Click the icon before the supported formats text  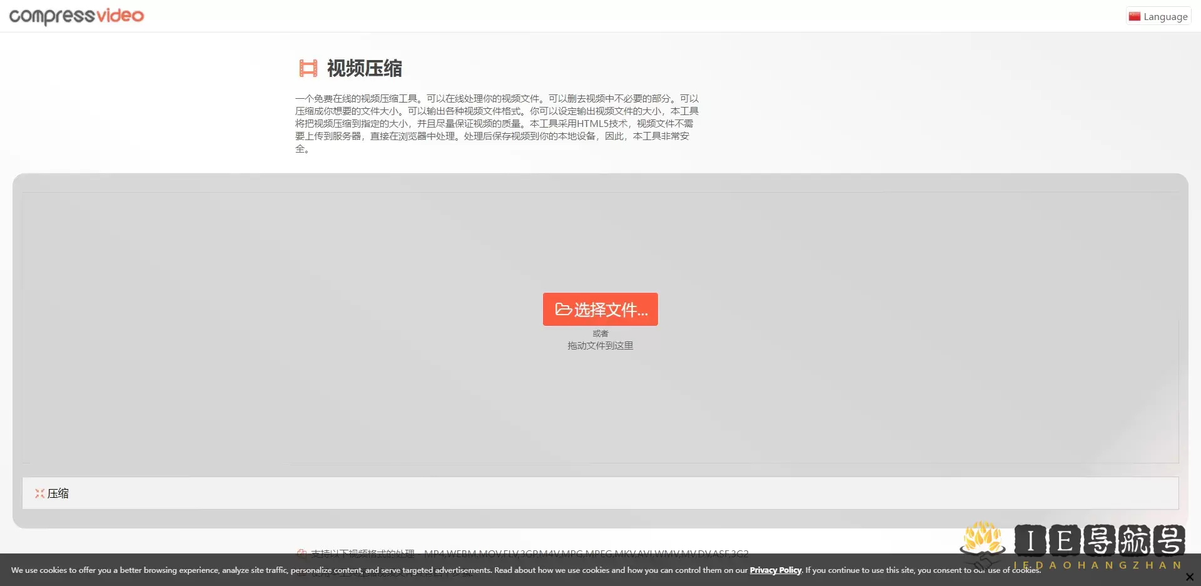(302, 553)
